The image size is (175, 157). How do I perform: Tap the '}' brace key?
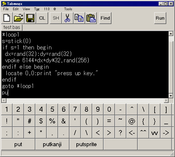pos(155,121)
